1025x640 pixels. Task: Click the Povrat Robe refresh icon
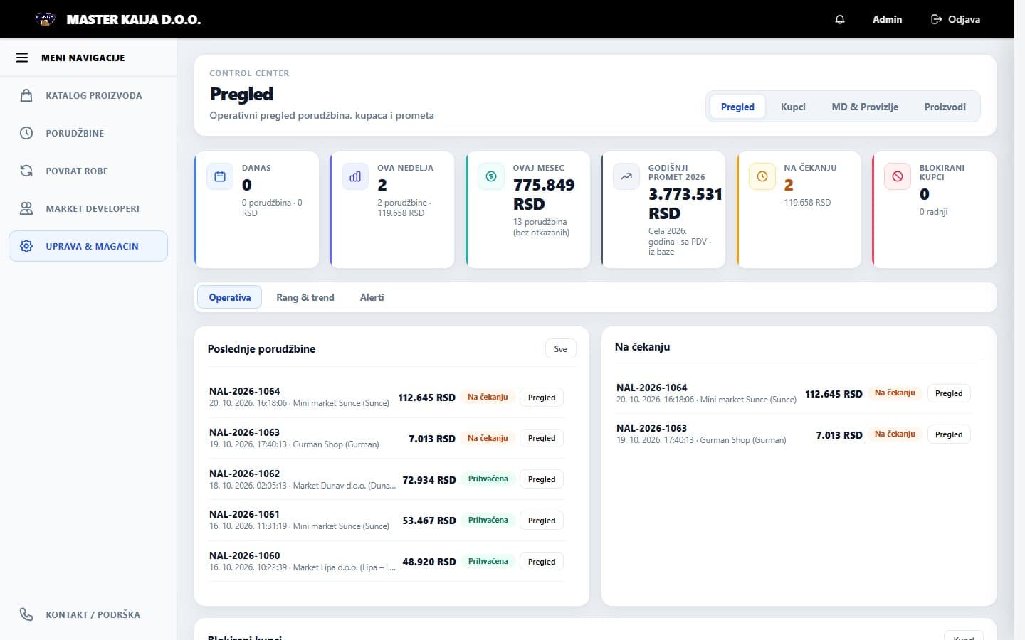click(x=26, y=171)
